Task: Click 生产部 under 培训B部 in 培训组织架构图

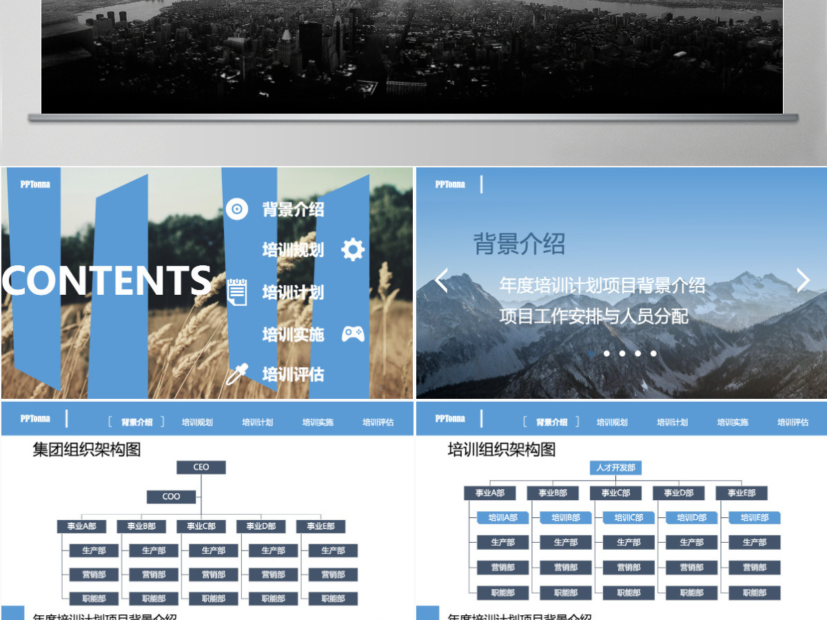Action: [x=566, y=543]
